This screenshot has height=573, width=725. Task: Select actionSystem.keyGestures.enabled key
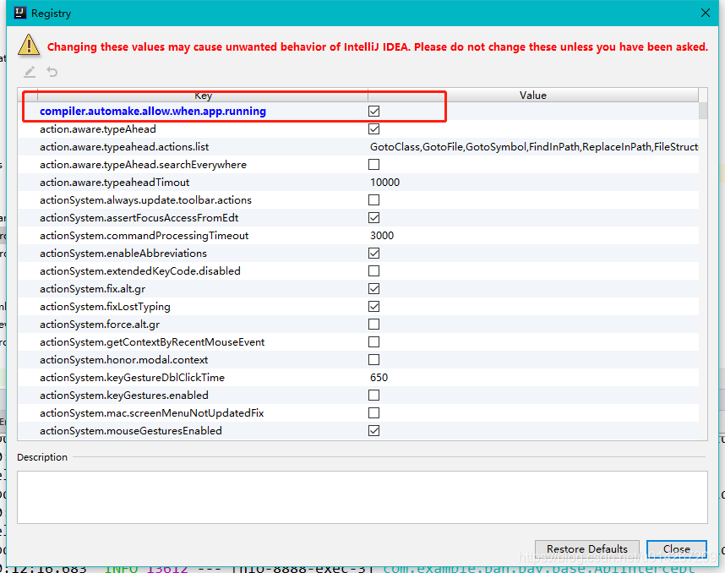click(x=124, y=395)
